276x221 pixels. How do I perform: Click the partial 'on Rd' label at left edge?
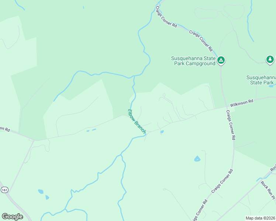tap(5, 129)
